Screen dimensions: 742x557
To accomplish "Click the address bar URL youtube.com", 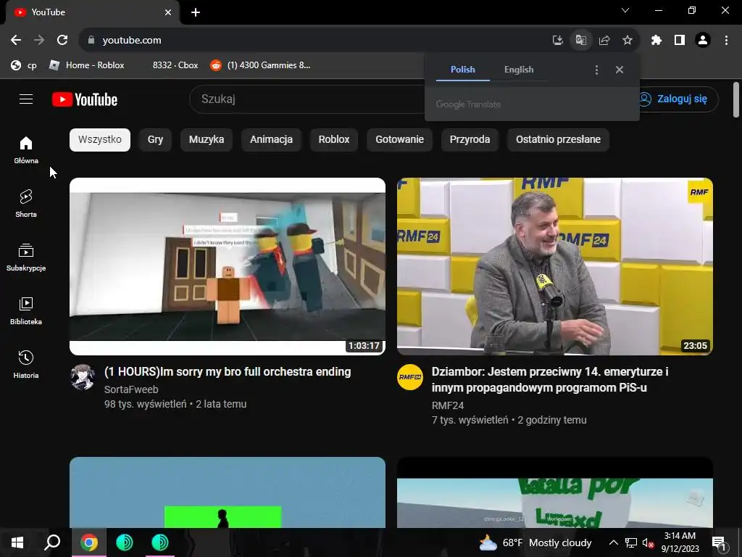I will point(132,41).
